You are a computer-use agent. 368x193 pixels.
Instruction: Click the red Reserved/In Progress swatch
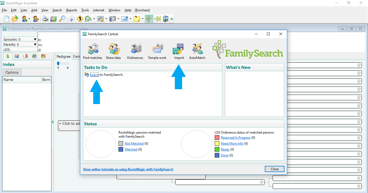click(x=217, y=138)
